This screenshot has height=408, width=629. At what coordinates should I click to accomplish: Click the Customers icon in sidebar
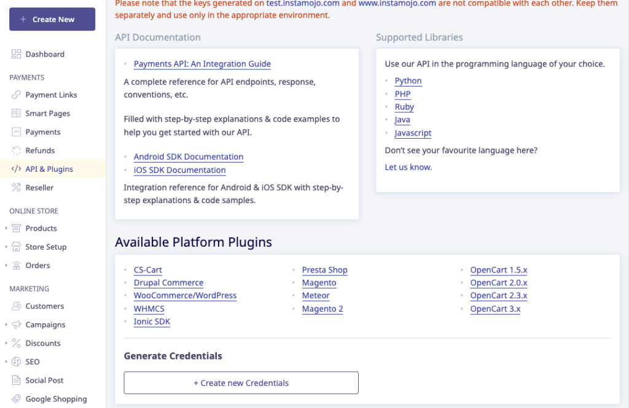pyautogui.click(x=16, y=306)
